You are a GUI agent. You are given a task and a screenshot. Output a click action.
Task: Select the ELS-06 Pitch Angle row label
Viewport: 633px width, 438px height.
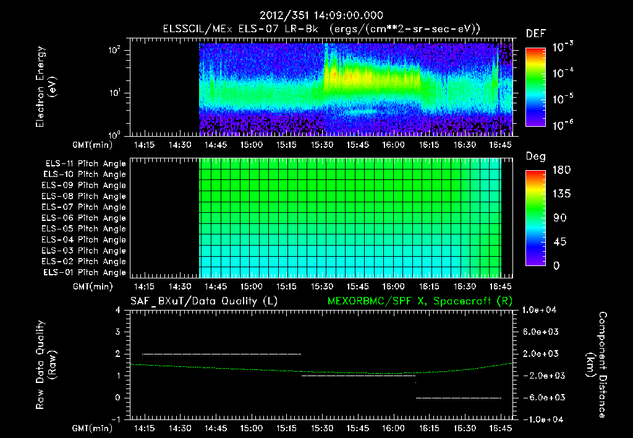84,218
